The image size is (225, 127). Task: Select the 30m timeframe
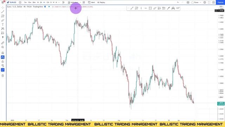click(34, 2)
